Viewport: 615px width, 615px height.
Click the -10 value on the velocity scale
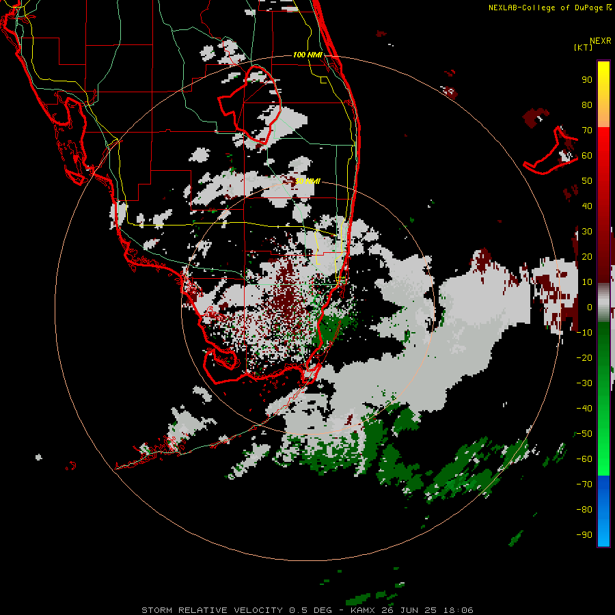click(584, 333)
